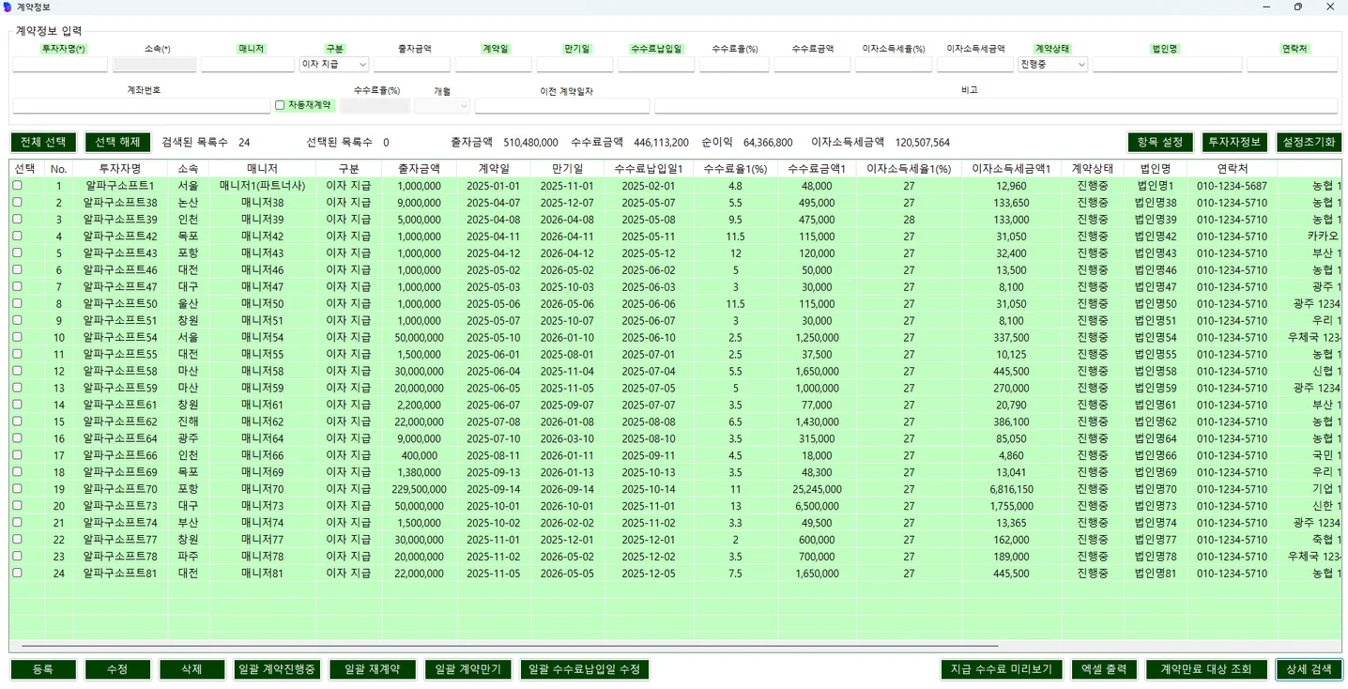Viewport: 1348px width, 689px height.
Task: Click the 출자금액 column header in the table
Action: (x=419, y=169)
